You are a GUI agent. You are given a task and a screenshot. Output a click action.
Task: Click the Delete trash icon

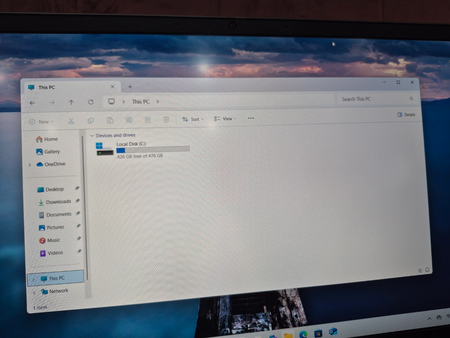pyautogui.click(x=166, y=120)
